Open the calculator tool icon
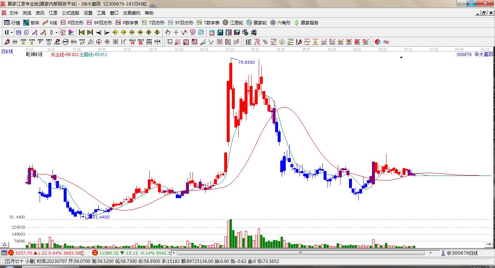The height and width of the screenshot is (268, 495). click(x=220, y=32)
